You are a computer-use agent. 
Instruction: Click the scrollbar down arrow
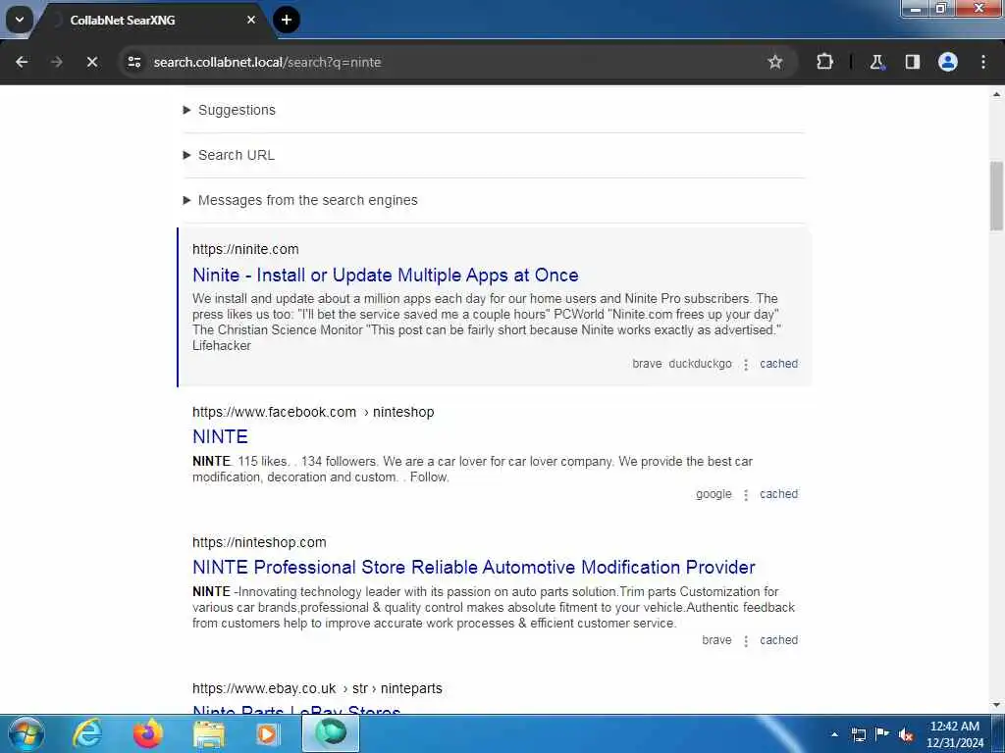[996, 705]
